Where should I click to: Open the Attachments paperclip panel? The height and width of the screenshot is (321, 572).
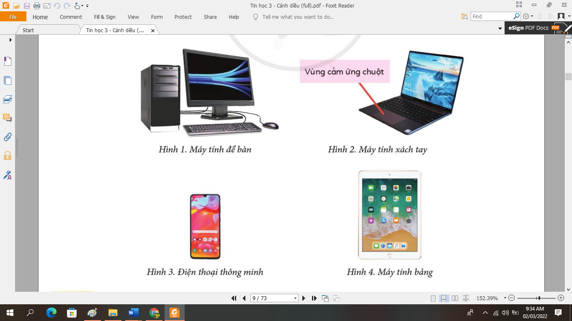(x=8, y=137)
